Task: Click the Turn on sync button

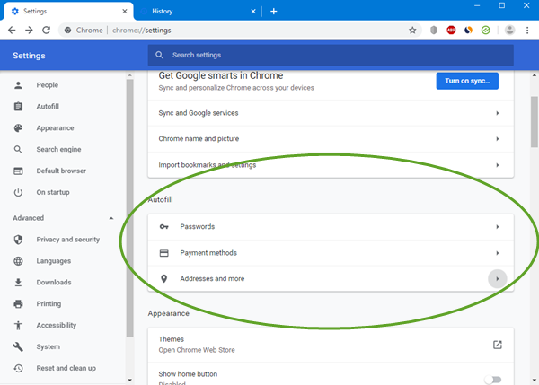Action: pos(466,81)
